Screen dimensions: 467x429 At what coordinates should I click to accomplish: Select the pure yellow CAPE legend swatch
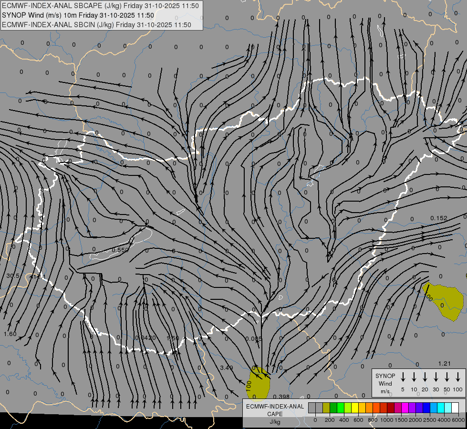[355, 408]
